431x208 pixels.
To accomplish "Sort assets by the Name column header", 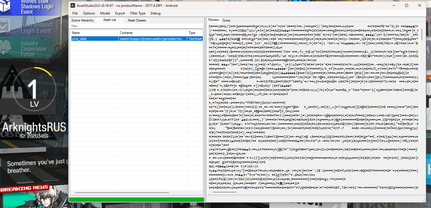I will pyautogui.click(x=94, y=33).
